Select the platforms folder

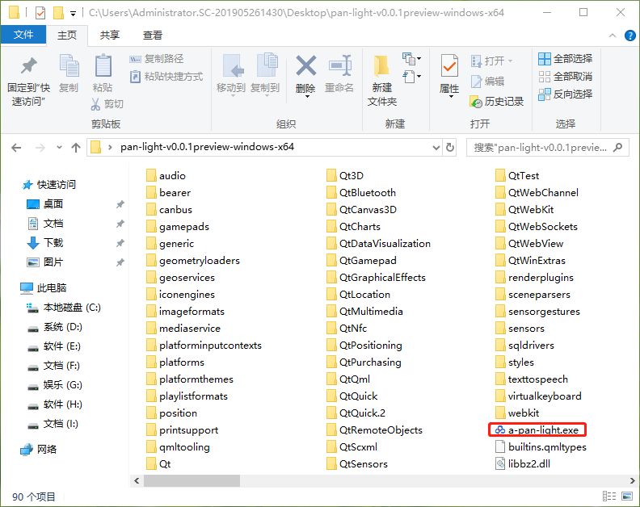tap(175, 362)
